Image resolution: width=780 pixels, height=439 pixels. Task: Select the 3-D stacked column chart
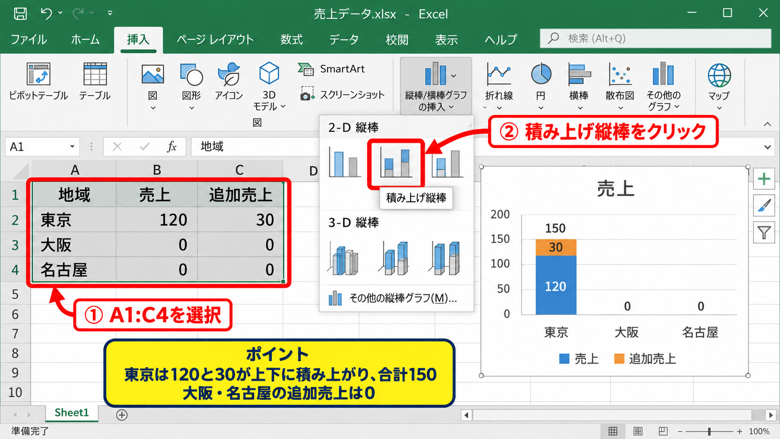point(395,258)
